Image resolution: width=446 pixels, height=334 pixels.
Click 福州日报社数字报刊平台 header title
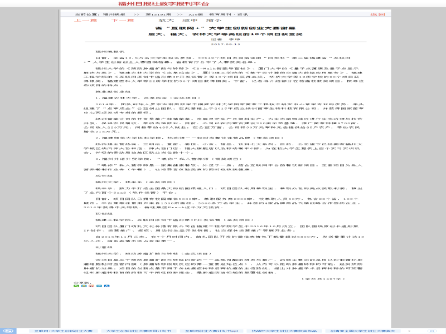coord(163,4)
